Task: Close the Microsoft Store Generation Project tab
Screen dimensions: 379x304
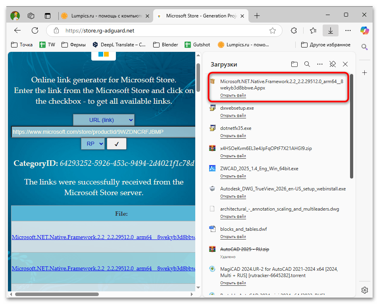Action: [242, 16]
